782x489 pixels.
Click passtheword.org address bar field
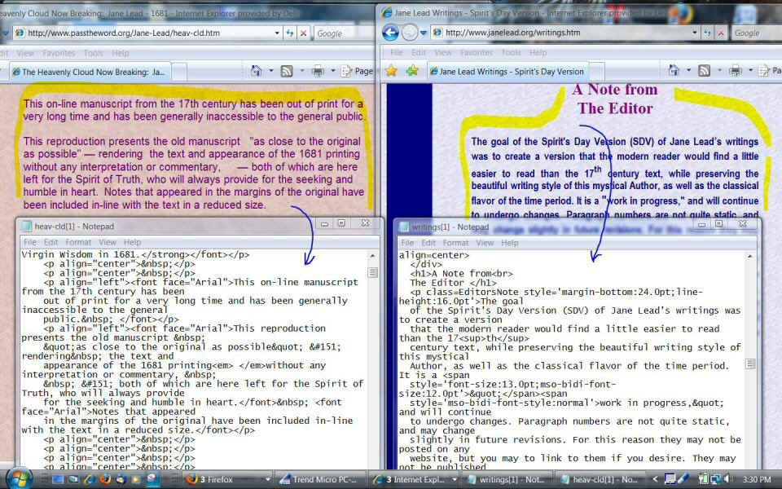147,33
